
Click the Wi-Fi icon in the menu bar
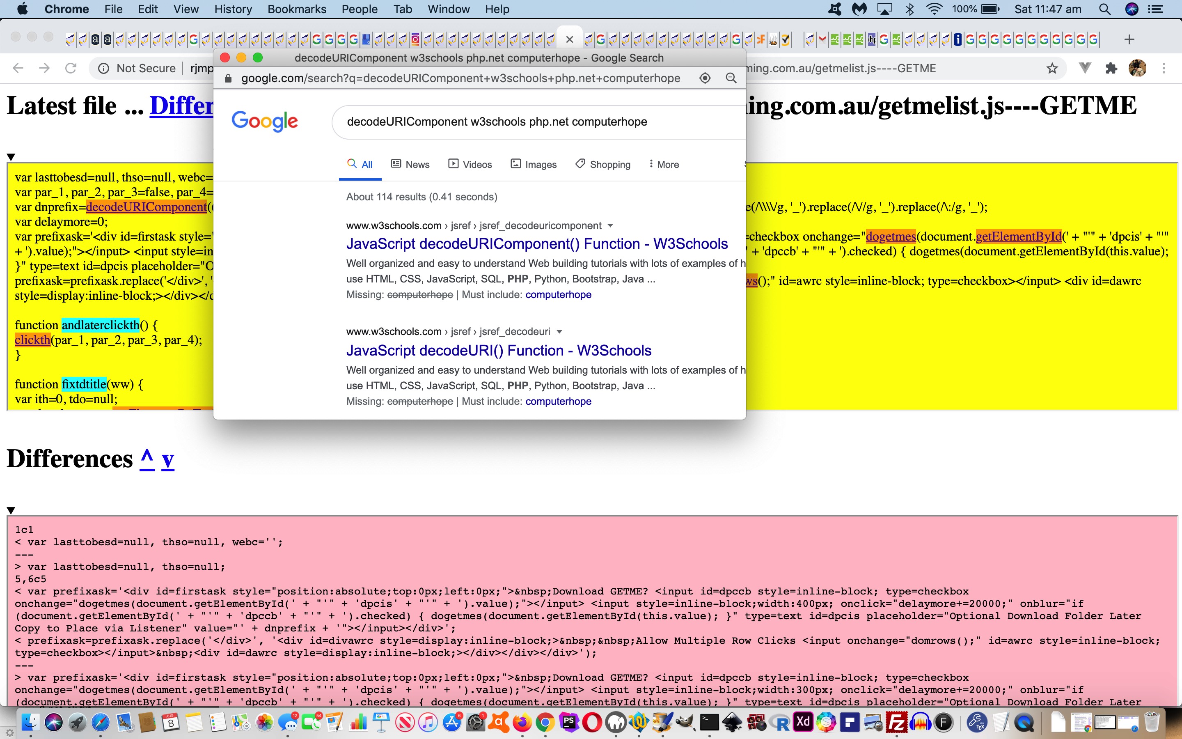935,9
